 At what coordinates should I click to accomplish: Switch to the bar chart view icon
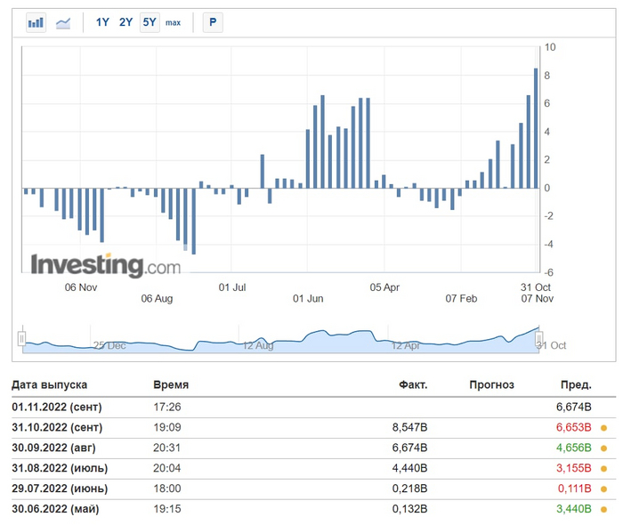tap(36, 22)
